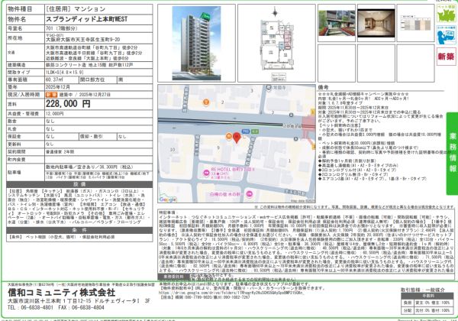
Task: Click the 条件 section header bar
Action: click(79, 230)
